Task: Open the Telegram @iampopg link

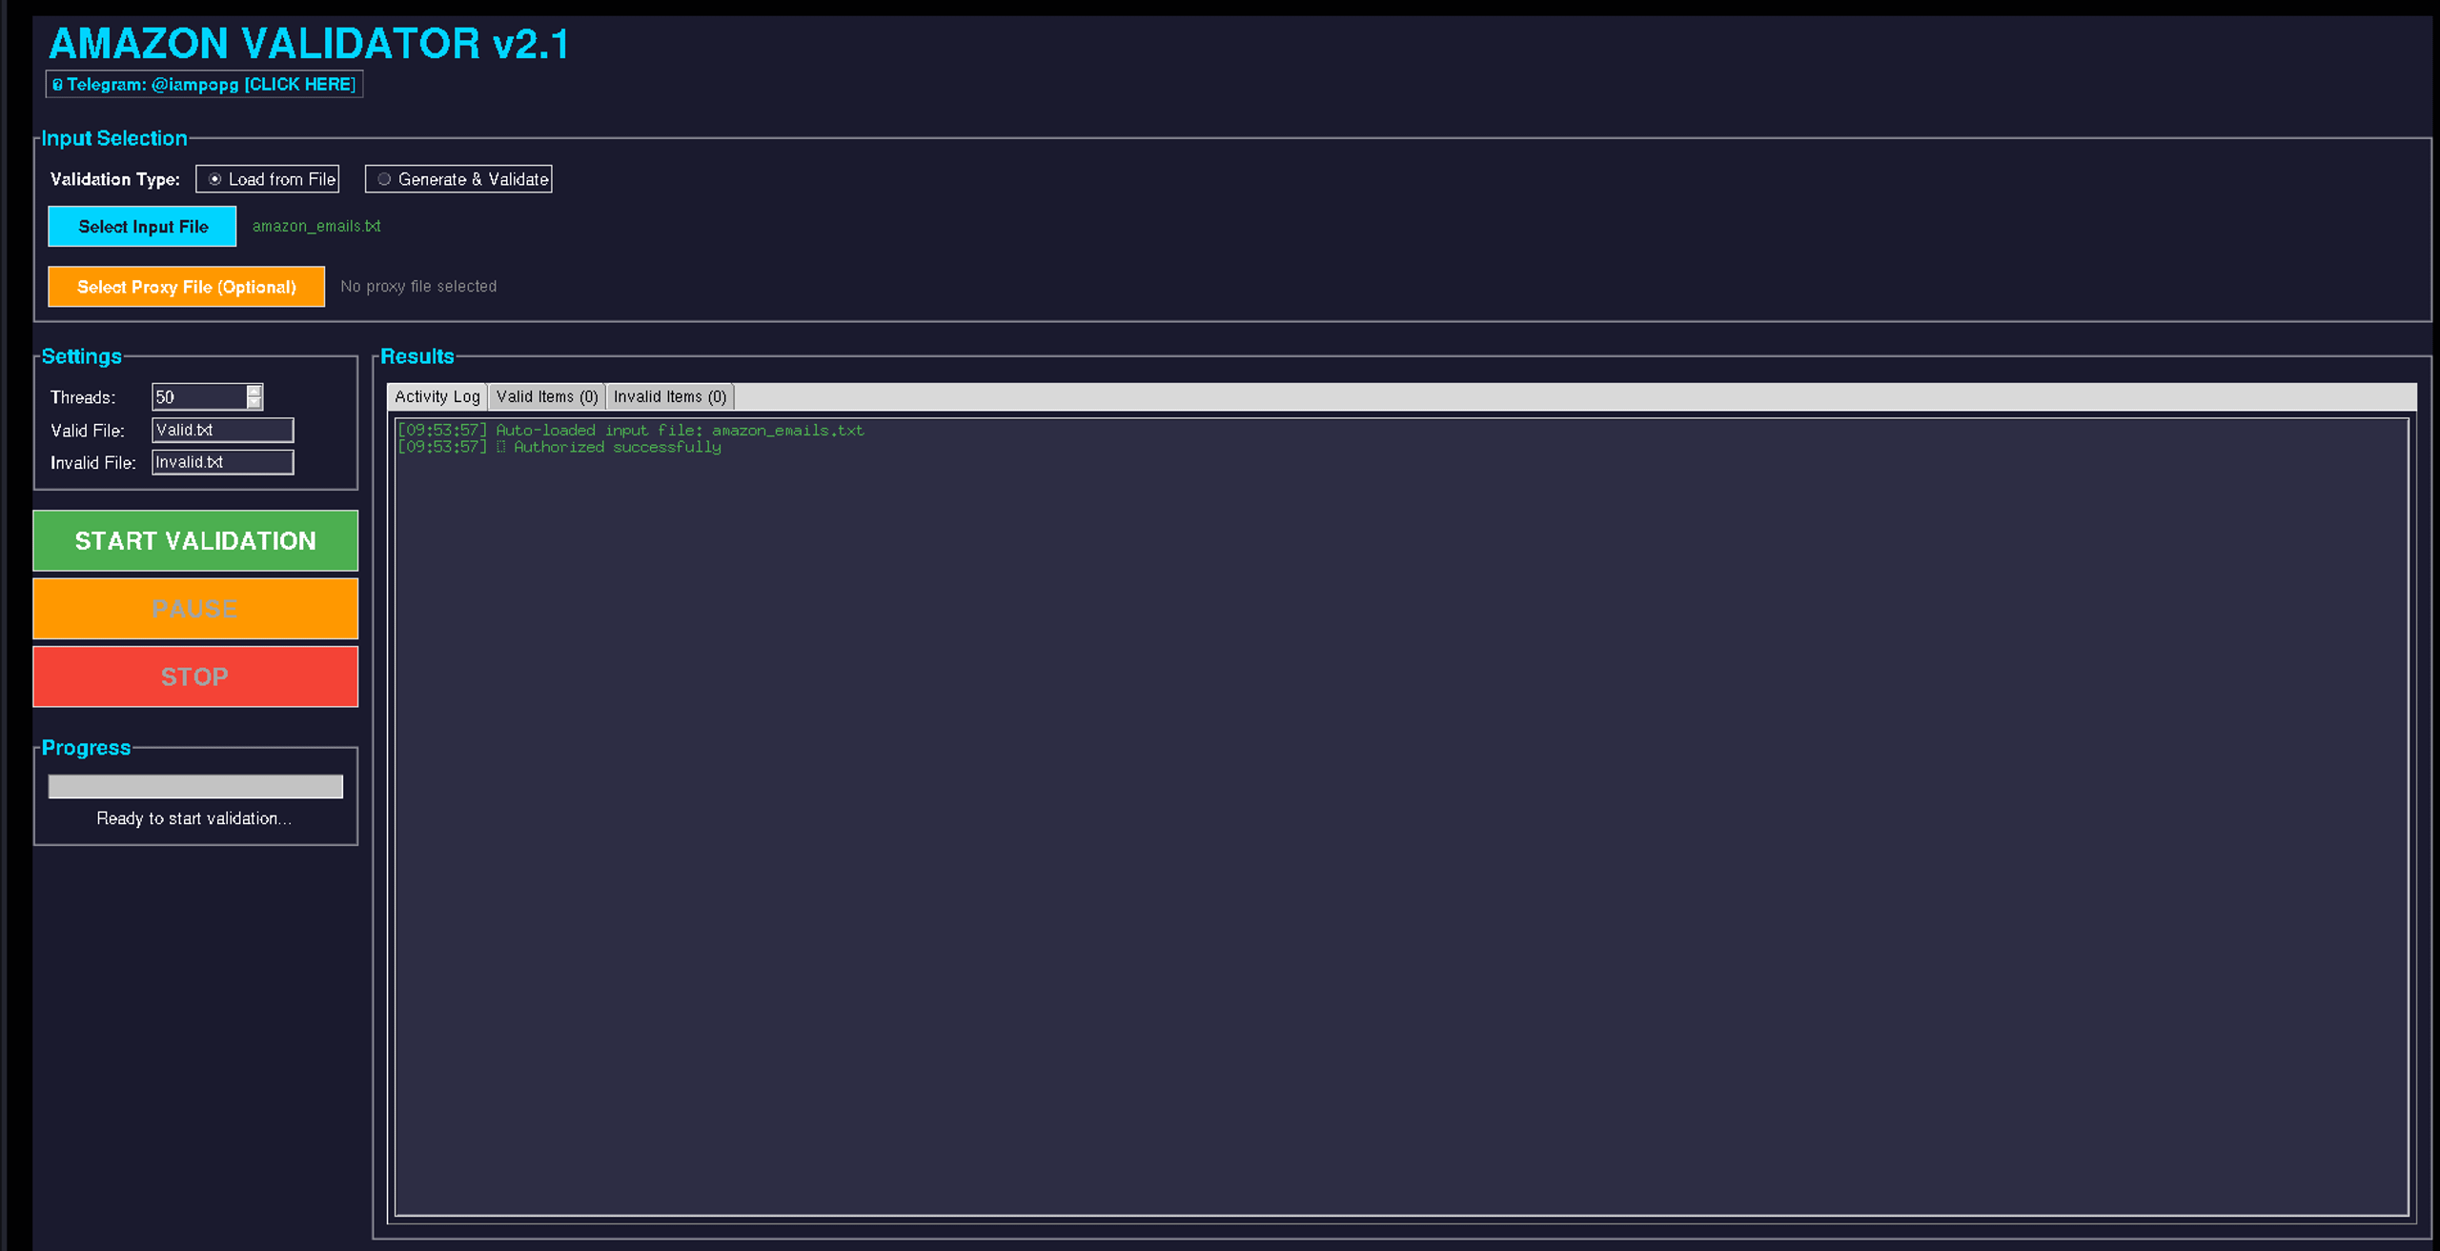Action: coord(204,84)
